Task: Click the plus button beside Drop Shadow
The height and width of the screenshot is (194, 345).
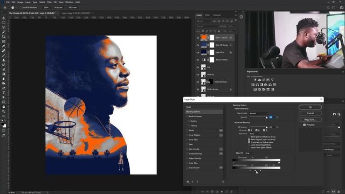Action: (220, 168)
